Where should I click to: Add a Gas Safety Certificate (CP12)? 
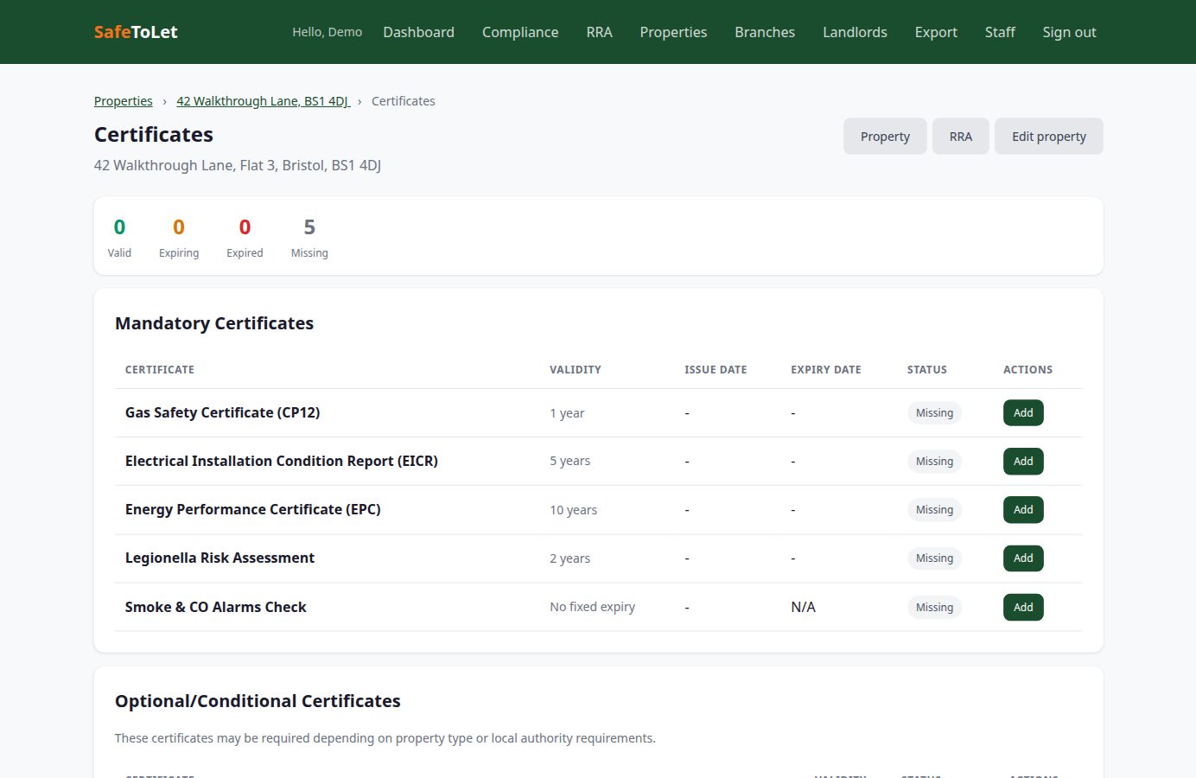(1023, 413)
